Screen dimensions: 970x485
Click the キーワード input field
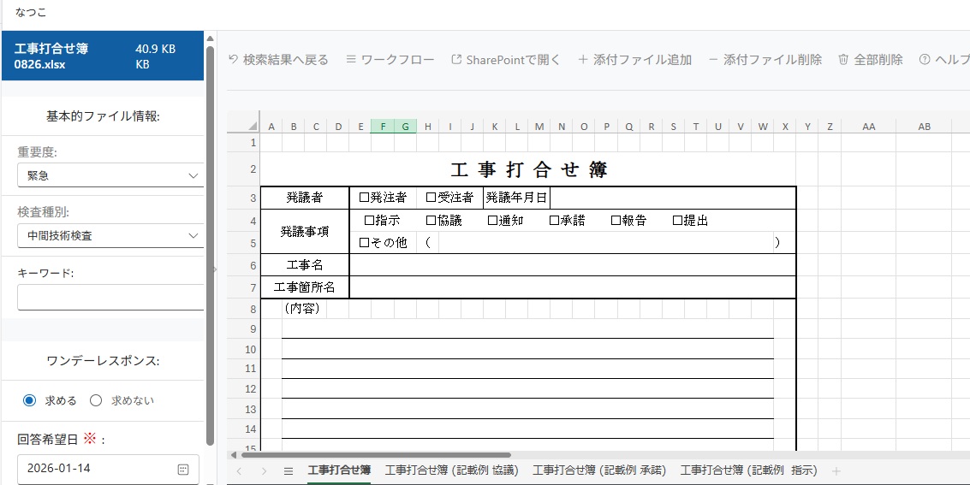point(110,299)
